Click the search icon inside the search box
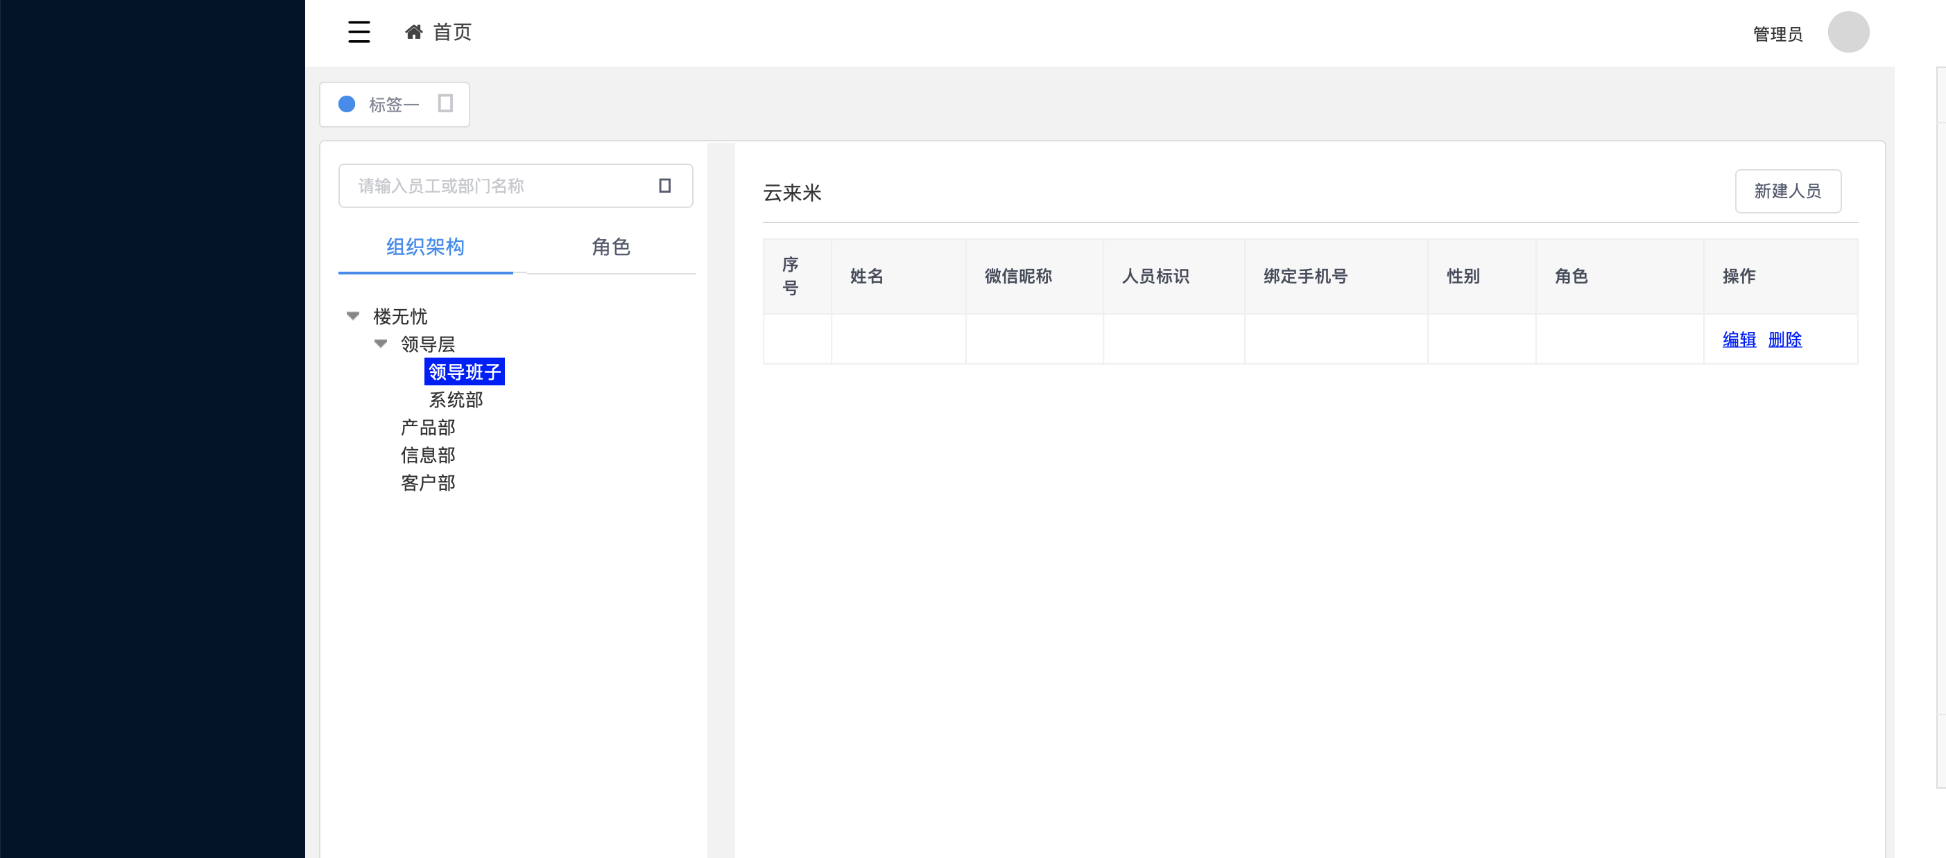The width and height of the screenshot is (1946, 858). coord(665,186)
